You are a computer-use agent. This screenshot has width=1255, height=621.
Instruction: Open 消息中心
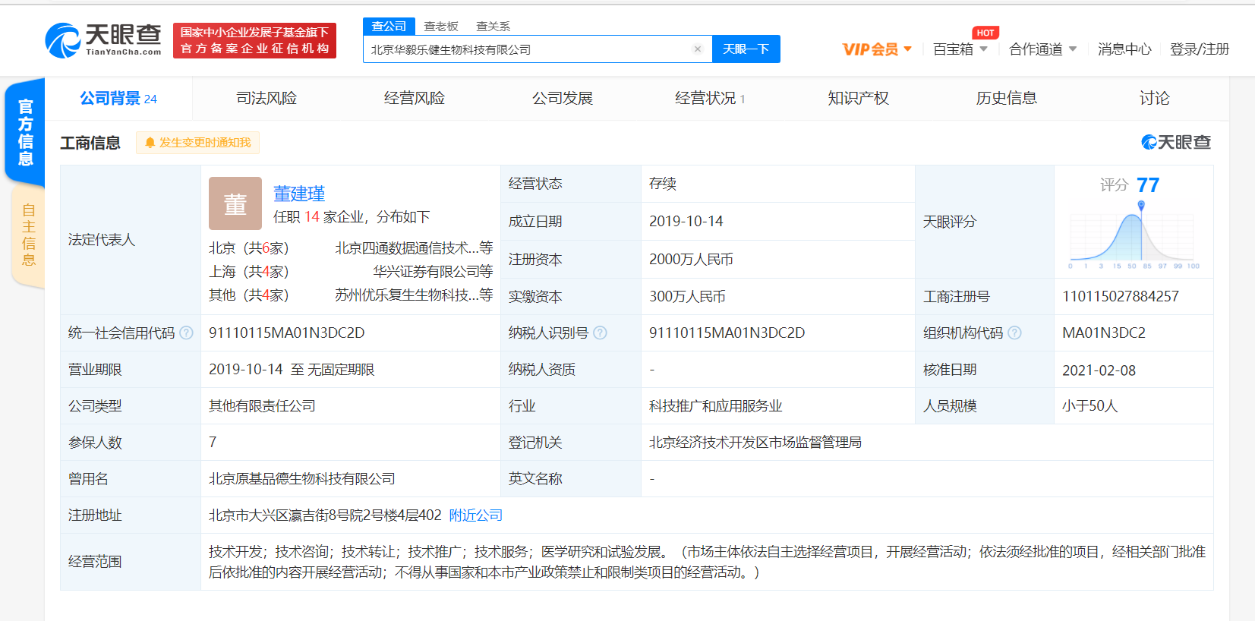tap(1124, 49)
